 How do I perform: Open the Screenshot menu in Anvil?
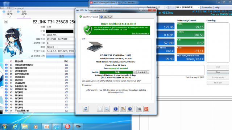tap(207, 7)
